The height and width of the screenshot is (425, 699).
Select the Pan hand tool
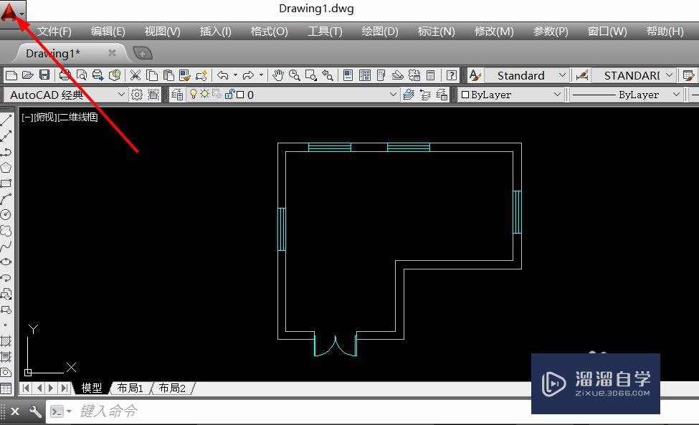(278, 75)
